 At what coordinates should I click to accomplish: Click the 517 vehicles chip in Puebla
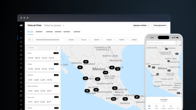click(38, 58)
